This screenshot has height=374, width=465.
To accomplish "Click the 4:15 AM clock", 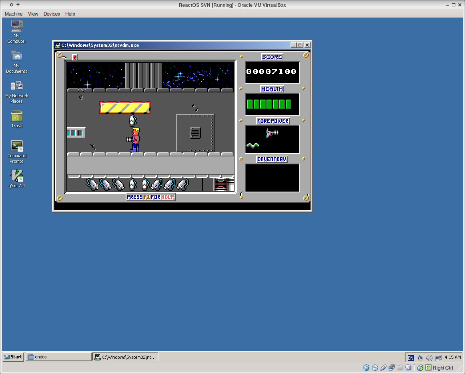I will pyautogui.click(x=453, y=358).
